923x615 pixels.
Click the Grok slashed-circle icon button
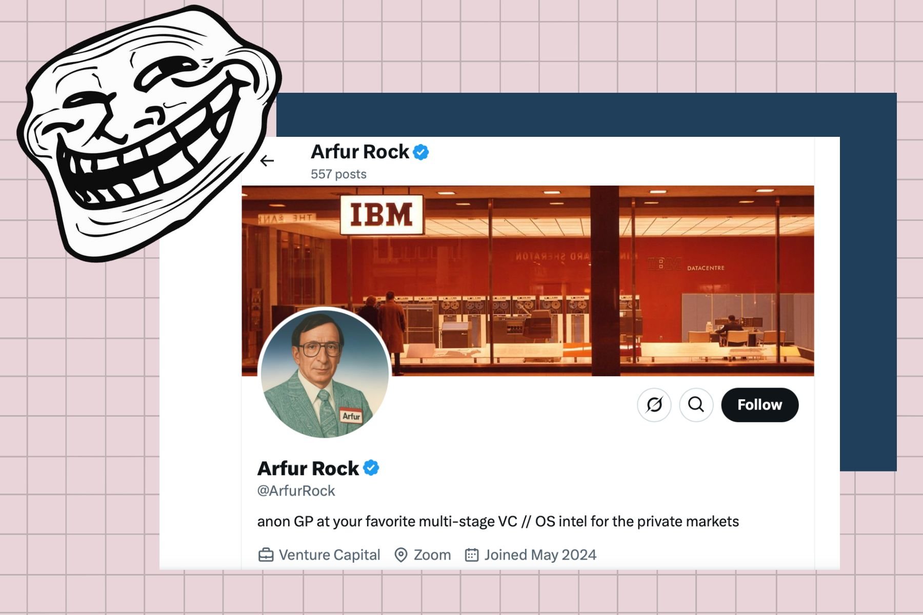click(x=654, y=405)
